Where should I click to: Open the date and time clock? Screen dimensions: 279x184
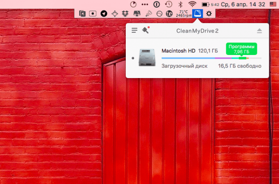coord(243,4)
